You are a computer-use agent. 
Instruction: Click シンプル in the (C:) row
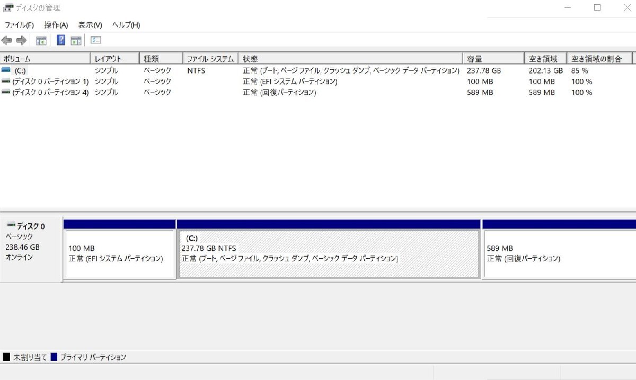107,70
